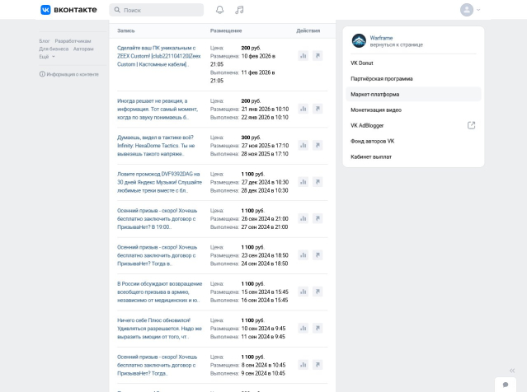Expand the profile avatar menu
The width and height of the screenshot is (527, 392).
pos(470,10)
